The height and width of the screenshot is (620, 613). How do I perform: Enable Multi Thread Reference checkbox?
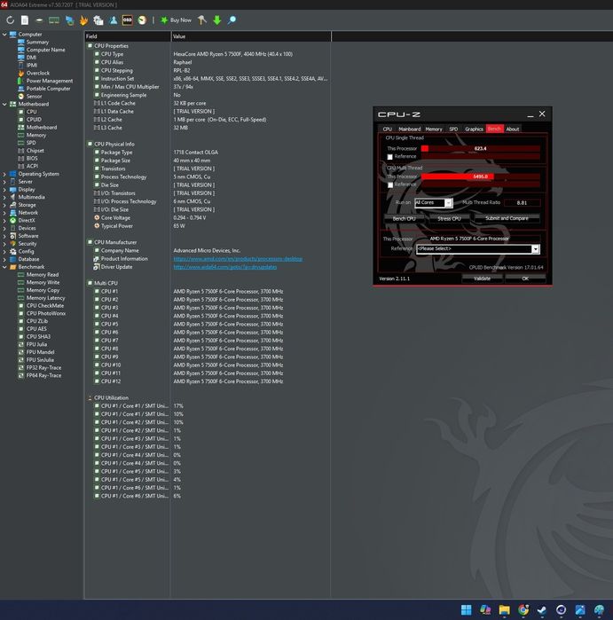pos(390,185)
